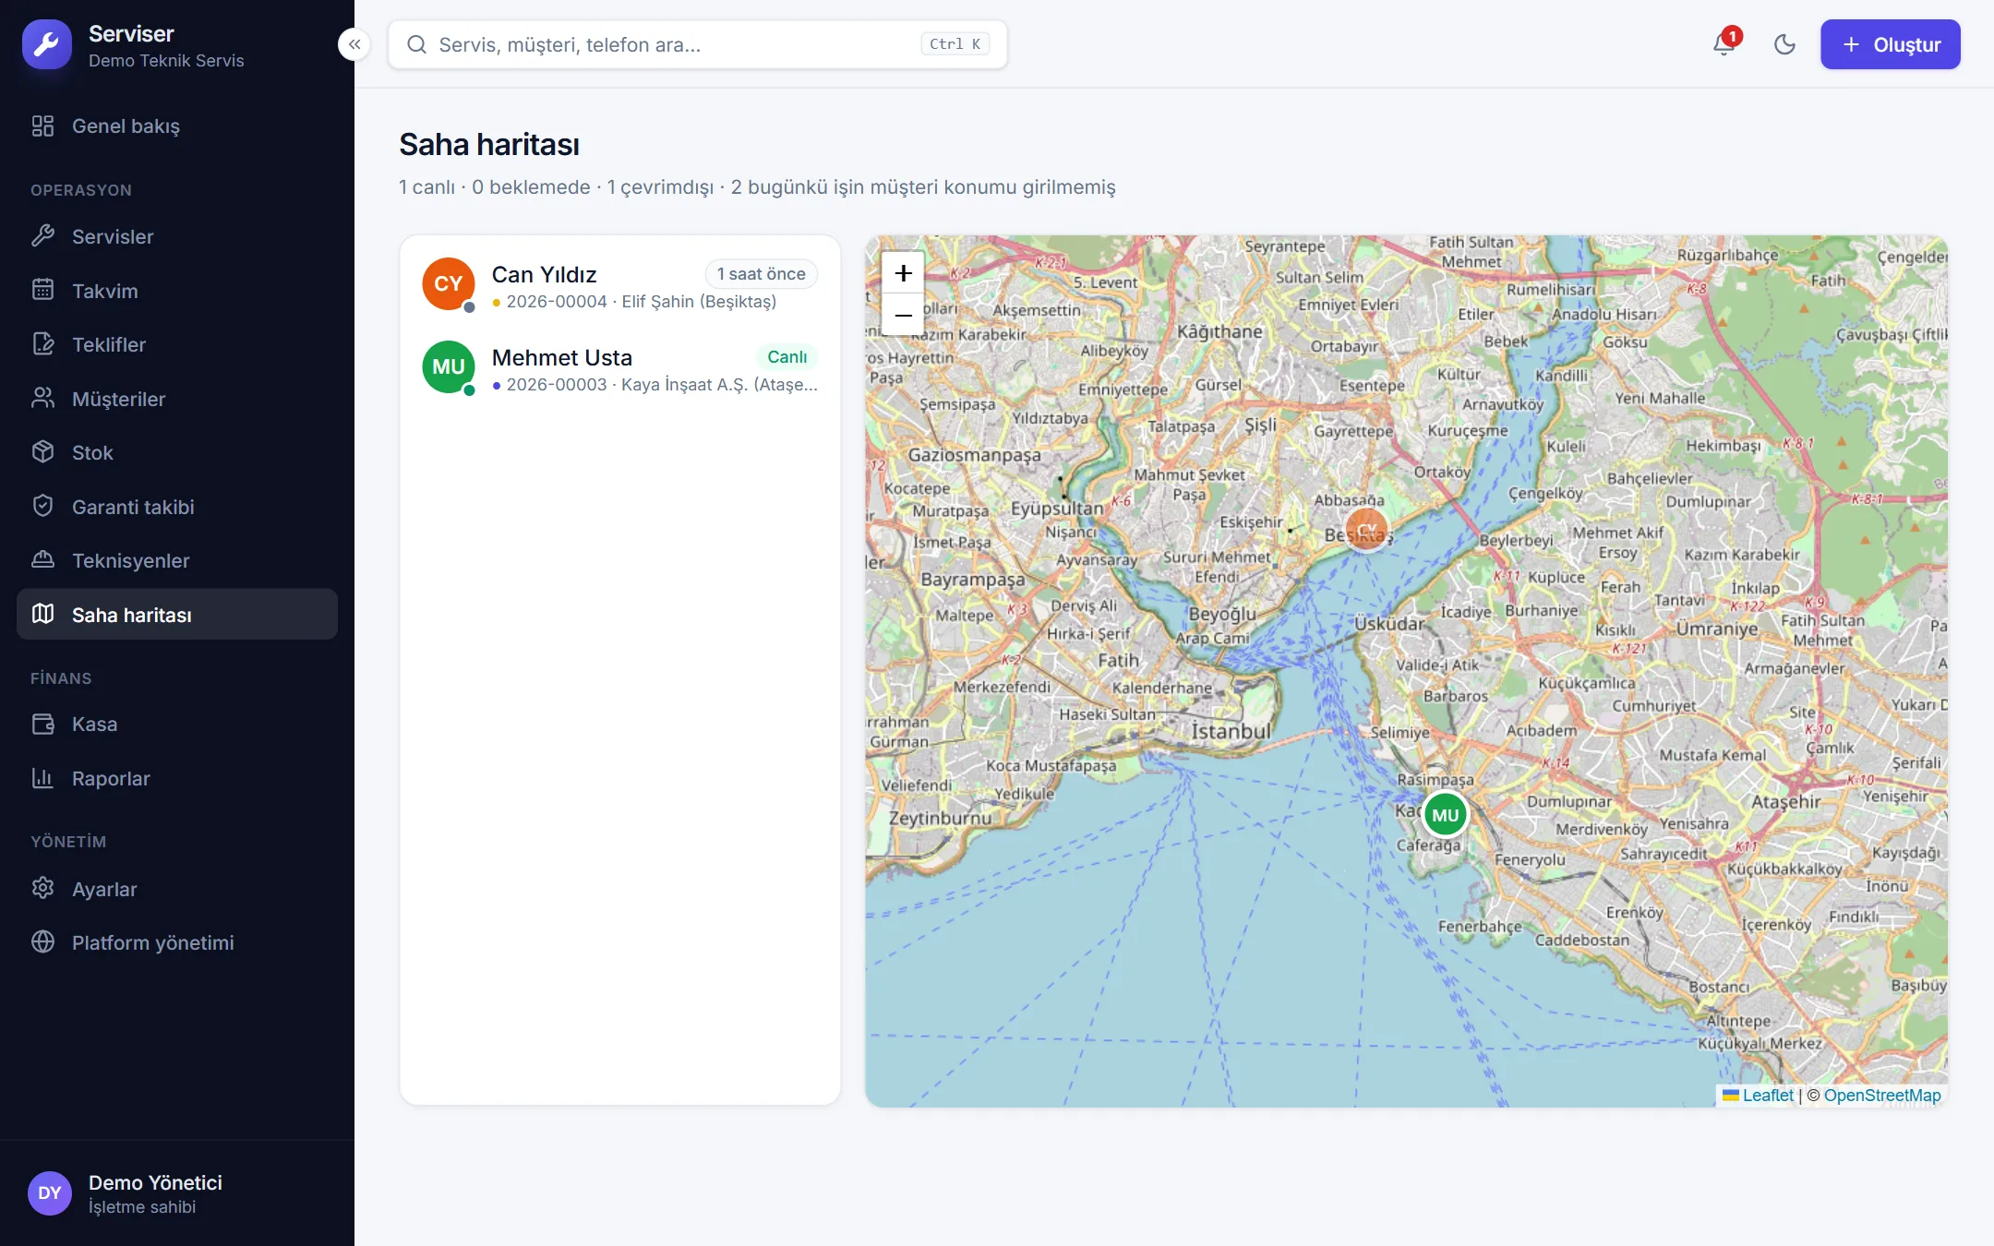
Task: Open the Garanti takibi shield item
Action: (177, 507)
